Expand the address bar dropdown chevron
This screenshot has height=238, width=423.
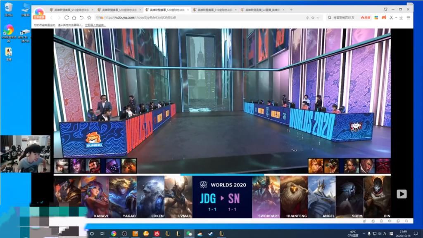point(318,17)
